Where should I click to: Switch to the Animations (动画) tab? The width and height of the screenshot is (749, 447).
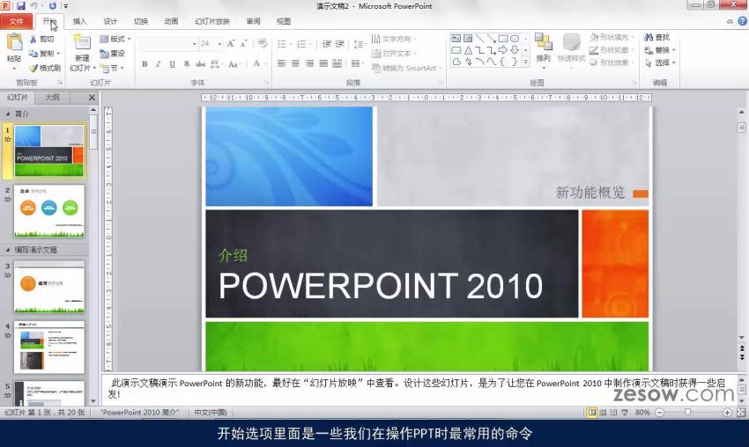click(172, 21)
